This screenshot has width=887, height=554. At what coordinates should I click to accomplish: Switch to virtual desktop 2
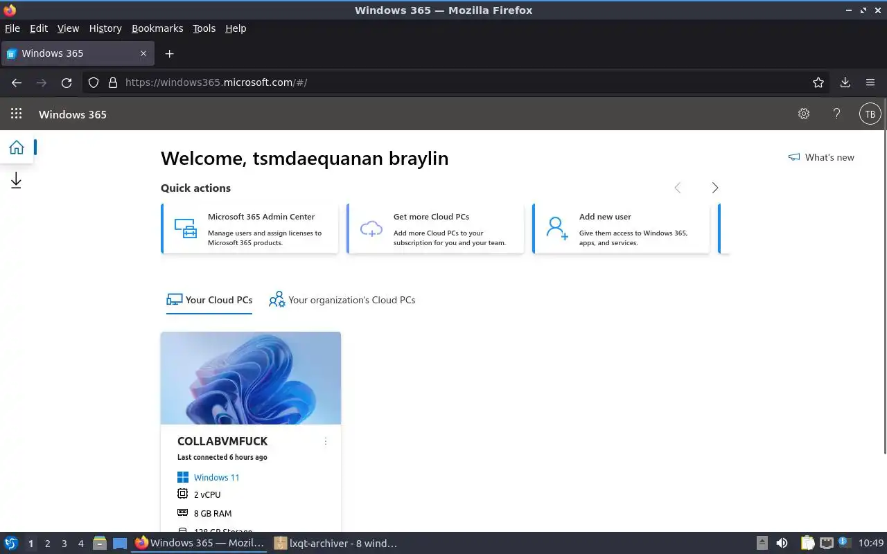point(47,544)
